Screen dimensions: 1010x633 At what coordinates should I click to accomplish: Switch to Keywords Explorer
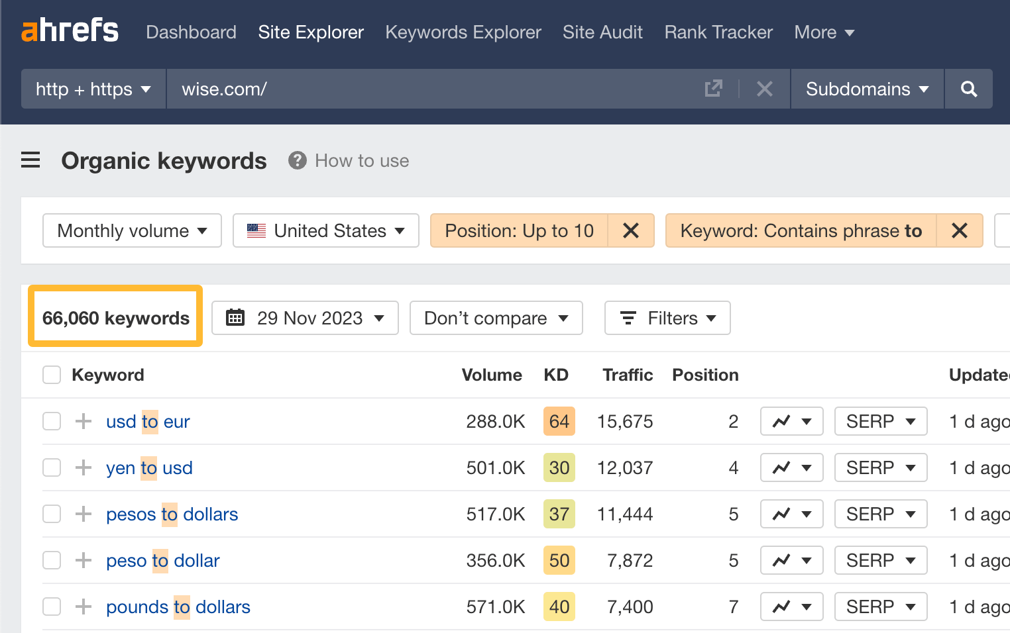(x=463, y=32)
